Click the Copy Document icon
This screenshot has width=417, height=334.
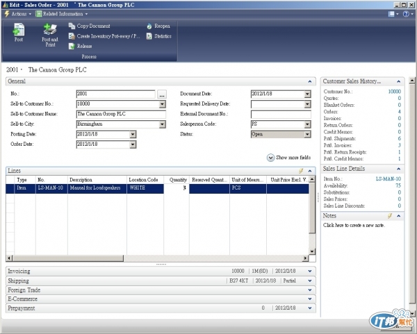[x=72, y=26]
